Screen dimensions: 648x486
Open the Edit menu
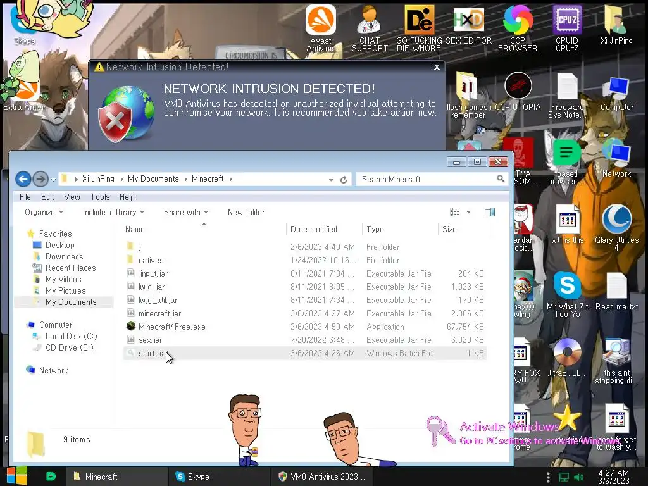[47, 197]
